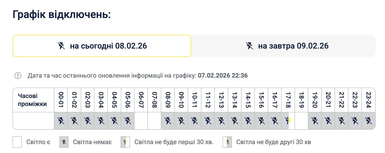Click the info icon beside update date

click(18, 76)
